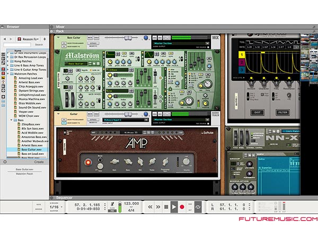This screenshot has height=239, width=318.
Task: Click the 123.000 tempo value
Action: coord(131,203)
